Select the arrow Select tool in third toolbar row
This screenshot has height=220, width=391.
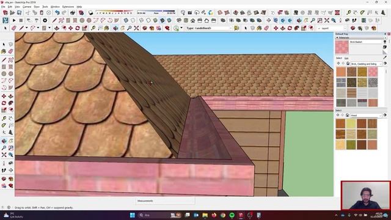[5, 28]
